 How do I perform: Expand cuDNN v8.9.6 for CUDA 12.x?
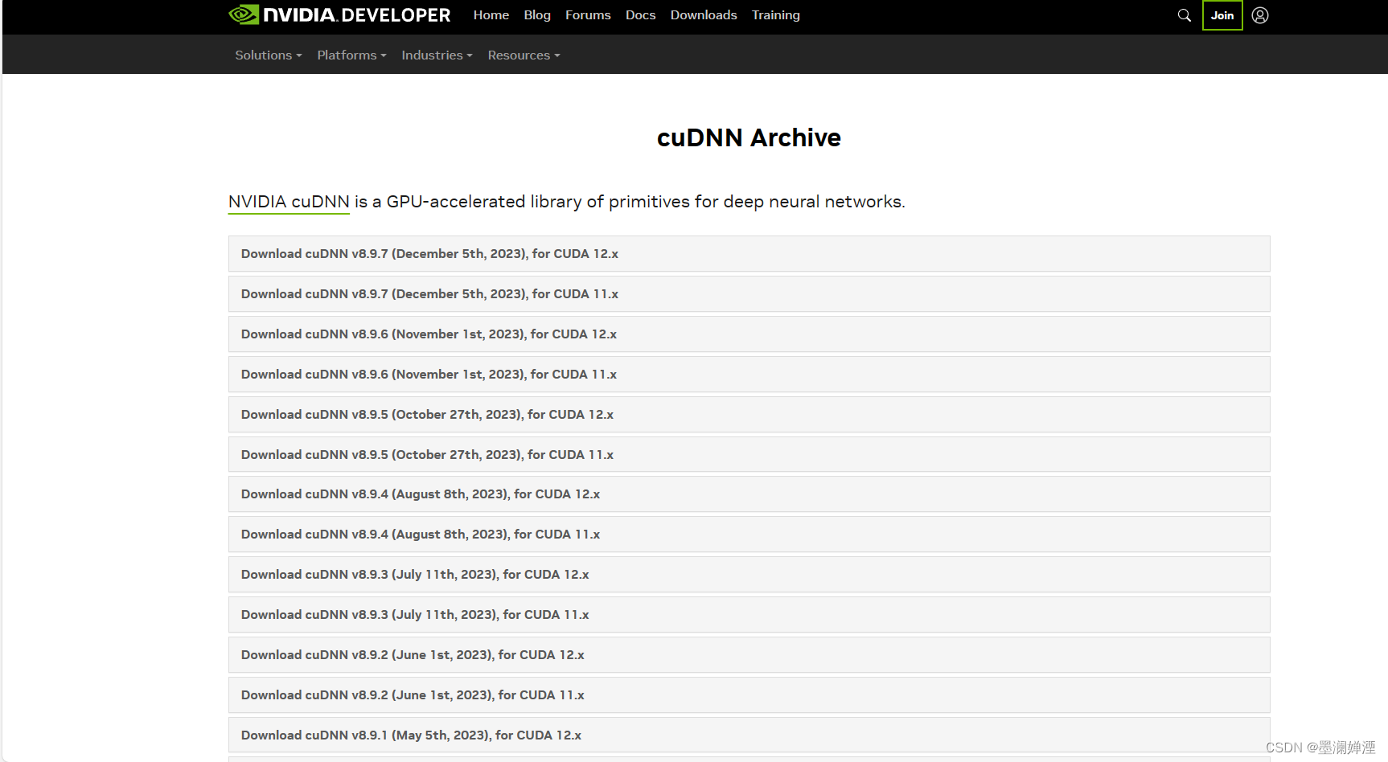point(749,334)
